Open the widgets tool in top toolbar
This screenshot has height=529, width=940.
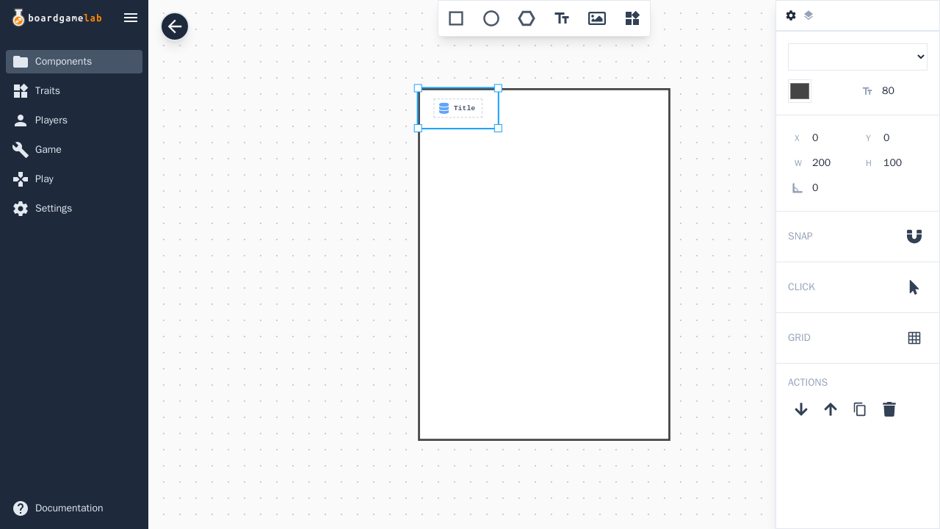point(632,18)
